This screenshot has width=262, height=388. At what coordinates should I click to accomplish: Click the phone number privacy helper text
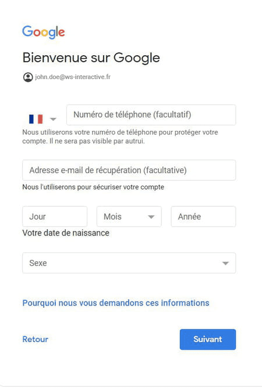pyautogui.click(x=120, y=137)
